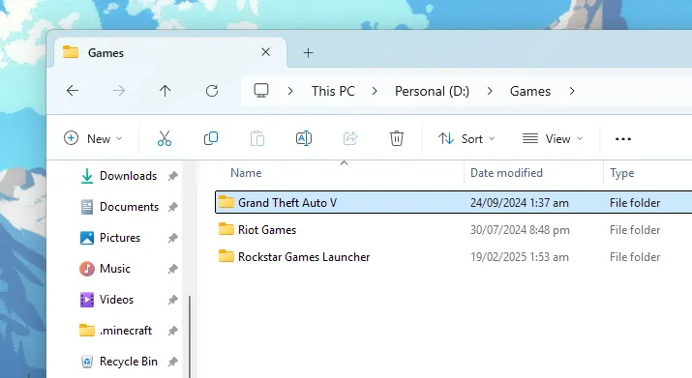Open the Sort dropdown menu
692x378 pixels.
point(466,138)
